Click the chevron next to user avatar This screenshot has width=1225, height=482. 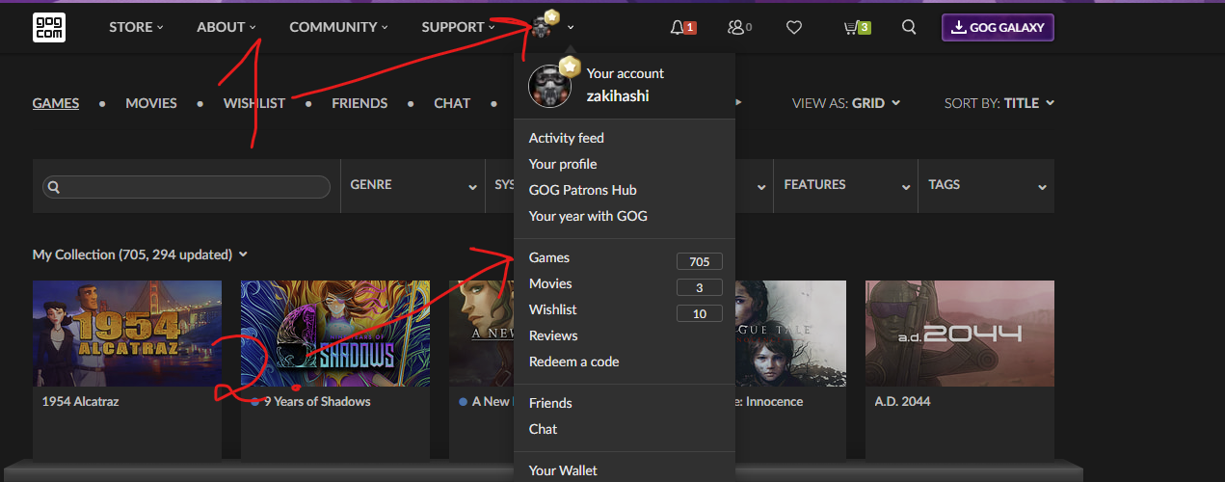[x=571, y=27]
